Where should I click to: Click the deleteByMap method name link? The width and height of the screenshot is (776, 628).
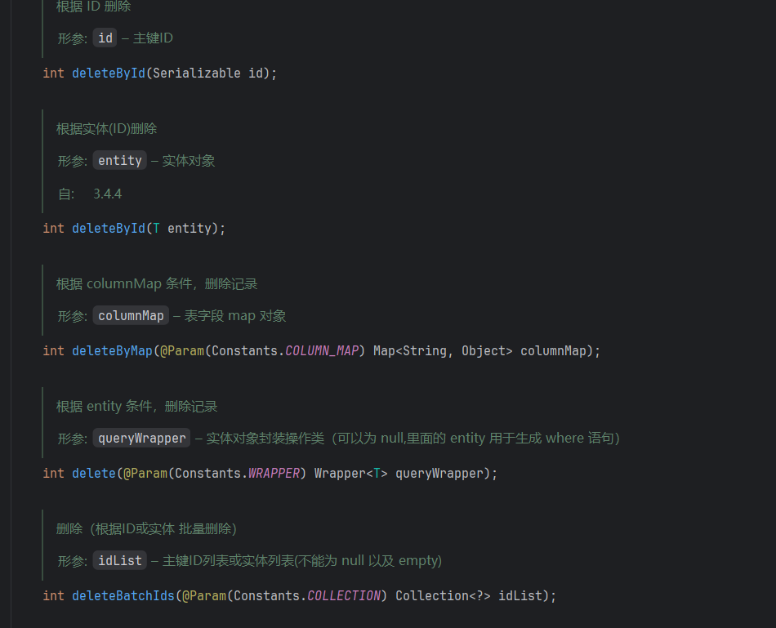[x=112, y=350]
